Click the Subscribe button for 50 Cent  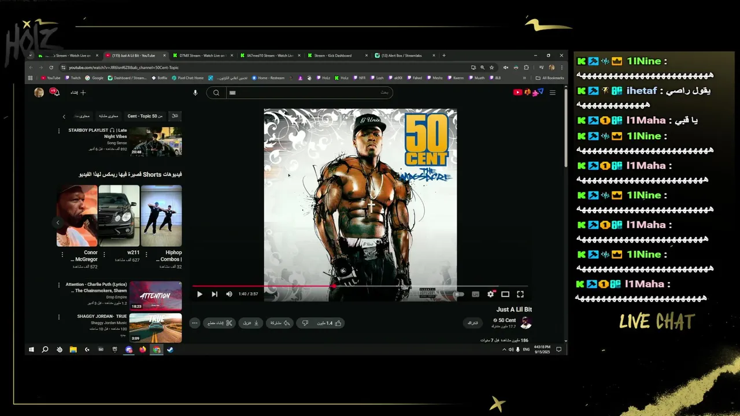(473, 323)
